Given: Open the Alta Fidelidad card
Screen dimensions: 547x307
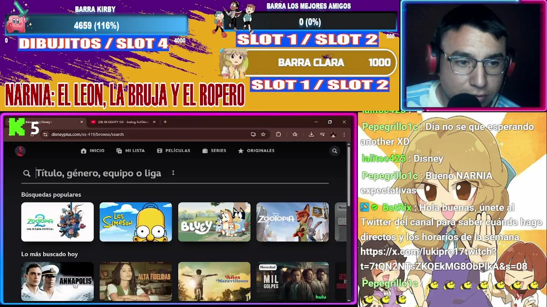Looking at the screenshot, I should tap(136, 281).
